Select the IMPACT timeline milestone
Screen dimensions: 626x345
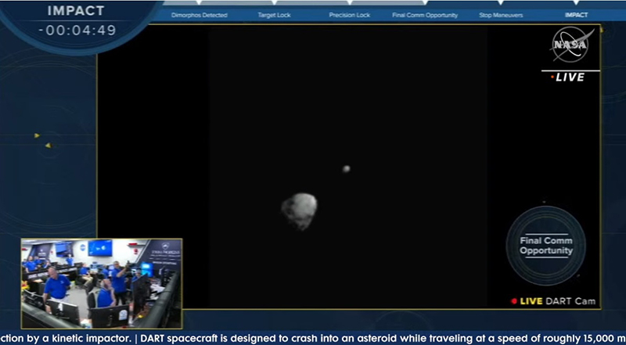click(x=576, y=15)
